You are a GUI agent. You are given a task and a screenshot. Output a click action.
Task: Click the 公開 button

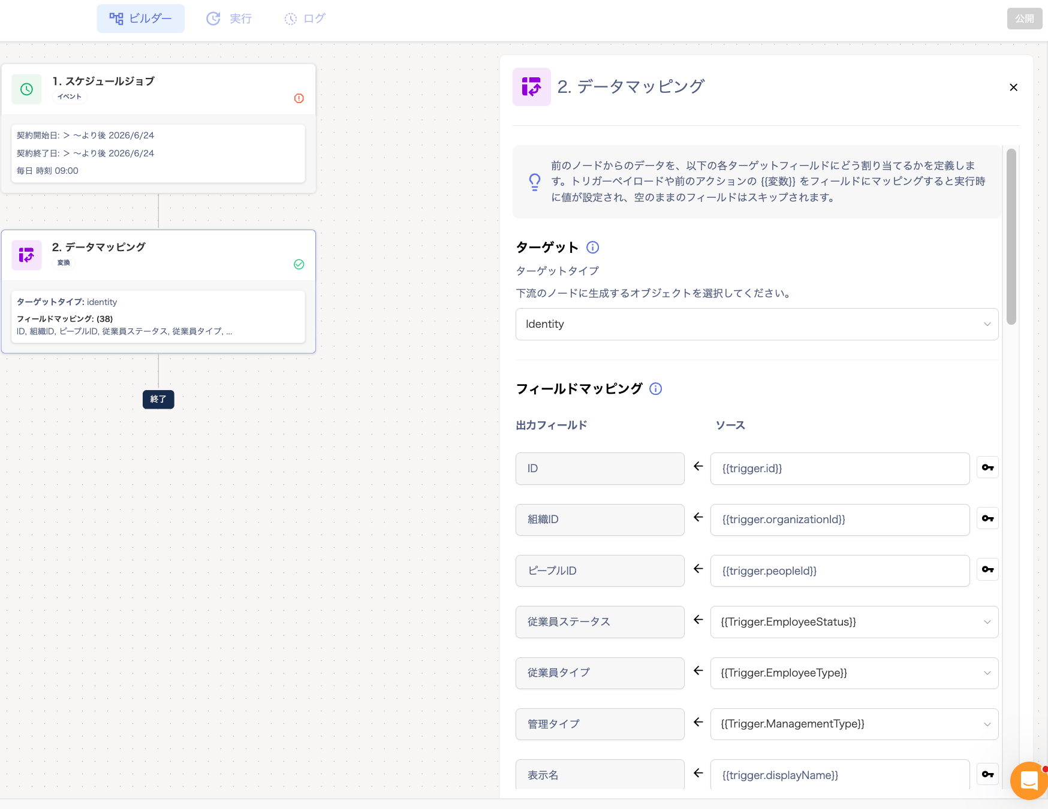(x=1024, y=19)
